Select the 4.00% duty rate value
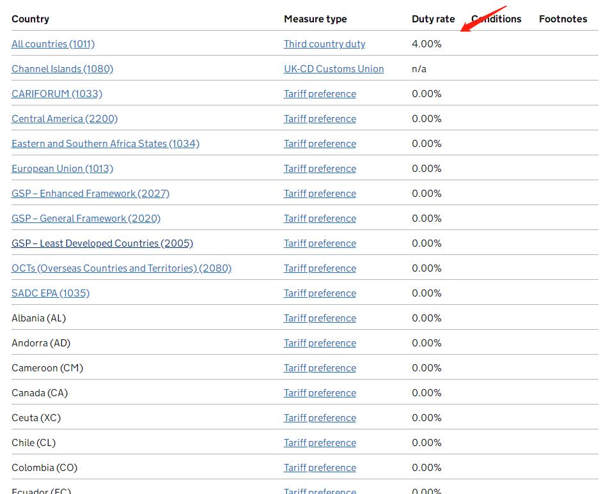608x494 pixels. point(426,44)
